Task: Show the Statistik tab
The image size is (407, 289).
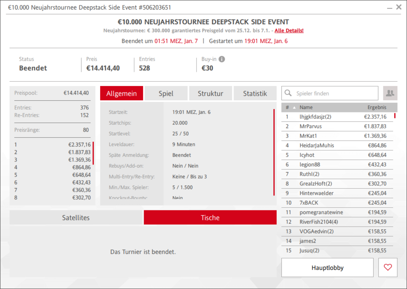Action: 255,94
